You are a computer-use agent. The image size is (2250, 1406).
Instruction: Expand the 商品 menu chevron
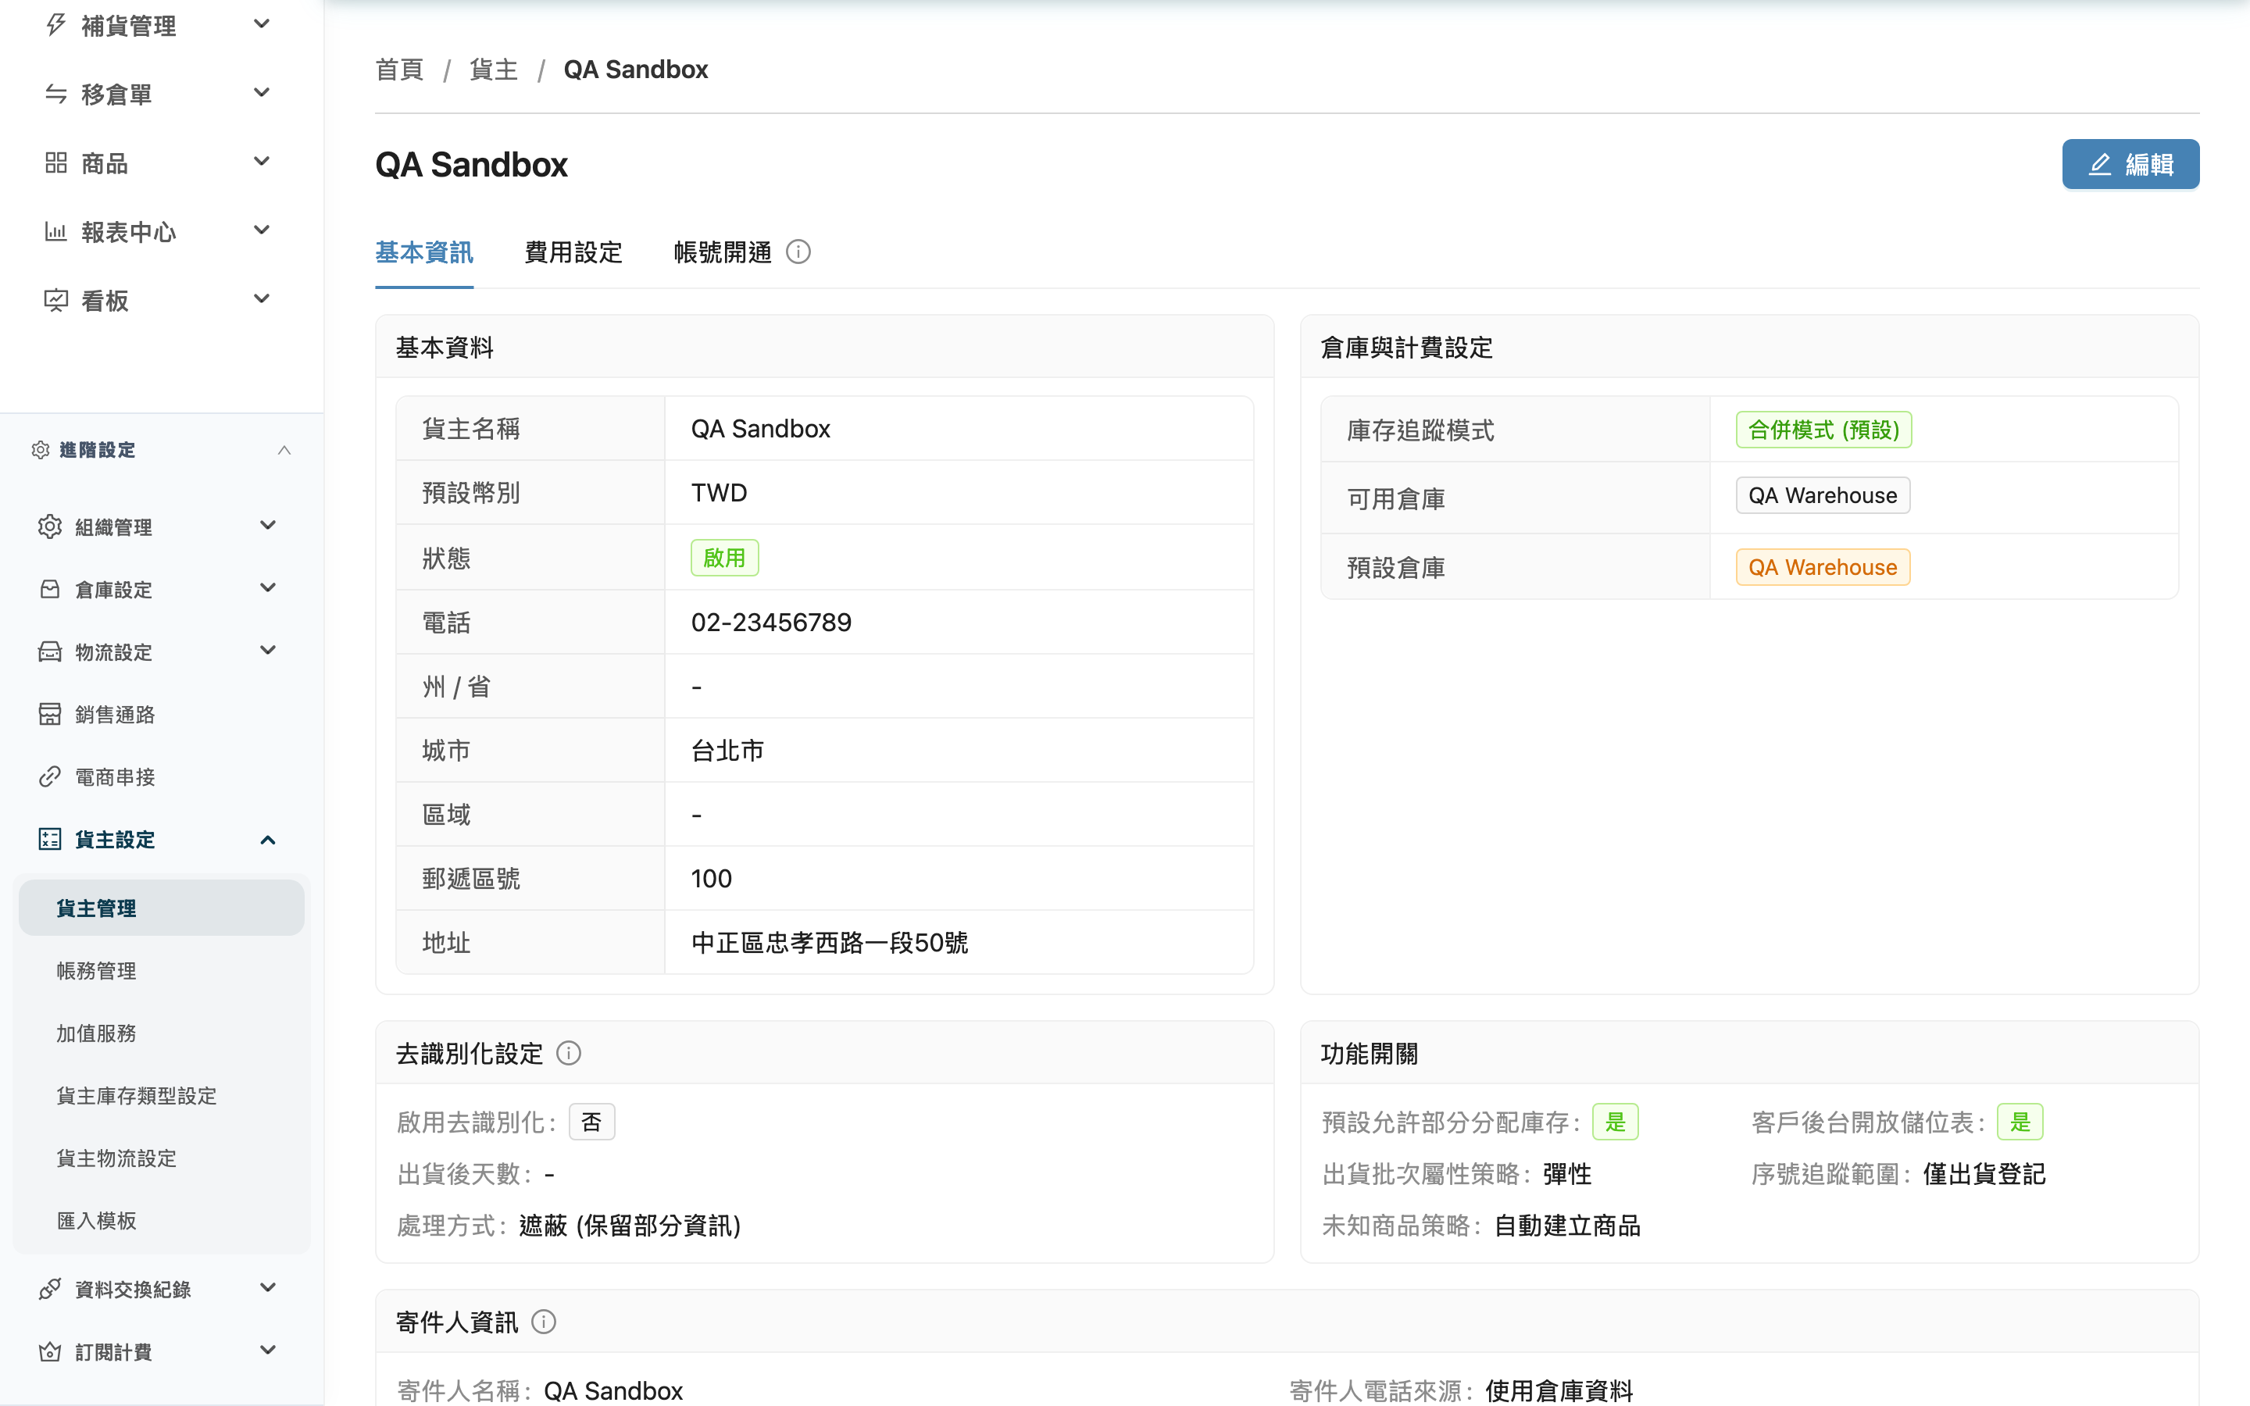[262, 162]
